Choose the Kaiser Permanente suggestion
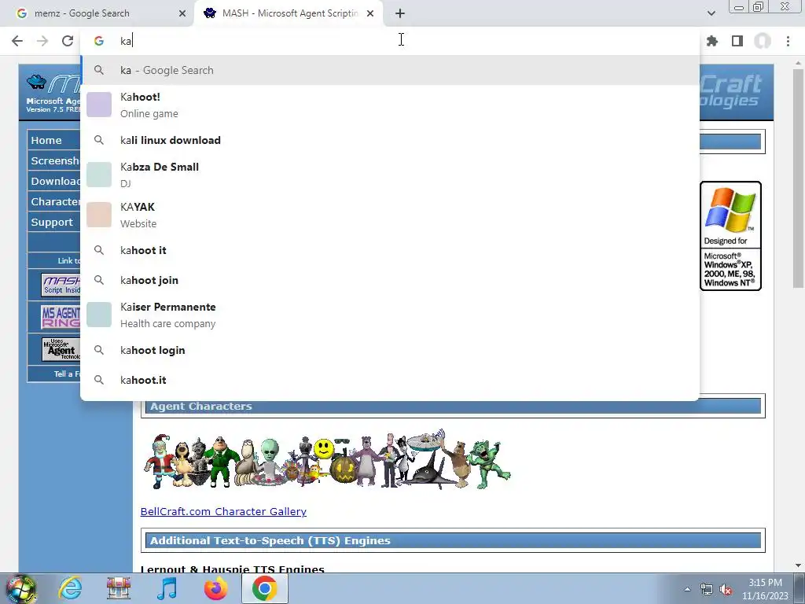 (390, 315)
